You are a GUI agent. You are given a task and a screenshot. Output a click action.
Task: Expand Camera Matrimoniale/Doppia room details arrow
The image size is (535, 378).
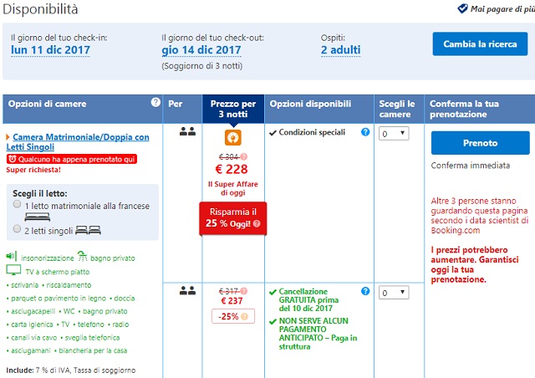(x=8, y=137)
